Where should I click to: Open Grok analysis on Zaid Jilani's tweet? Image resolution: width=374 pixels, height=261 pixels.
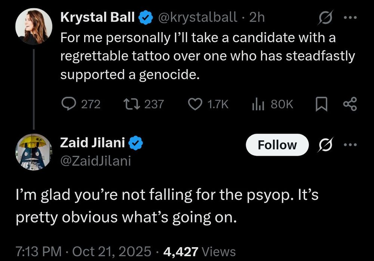click(325, 145)
